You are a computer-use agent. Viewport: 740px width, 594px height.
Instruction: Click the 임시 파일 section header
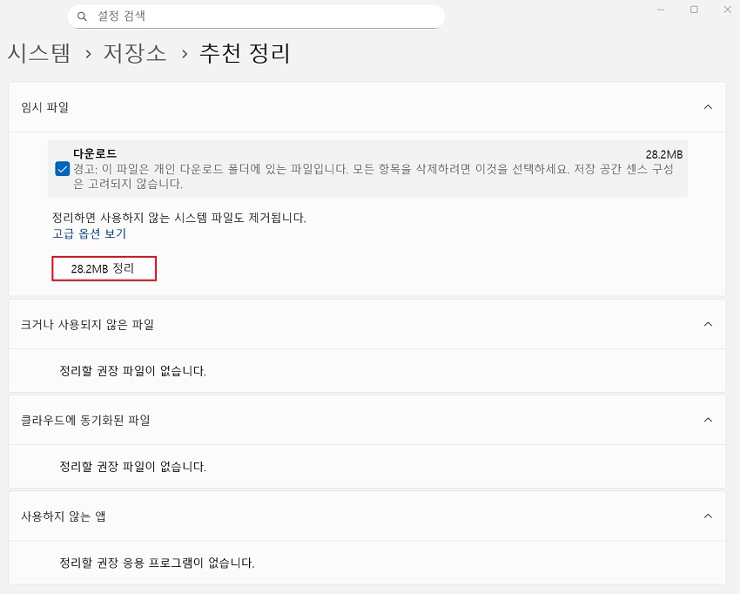point(41,107)
